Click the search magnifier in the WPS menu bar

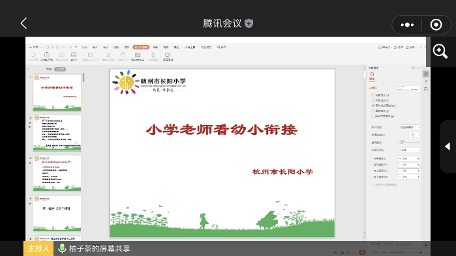[x=219, y=47]
